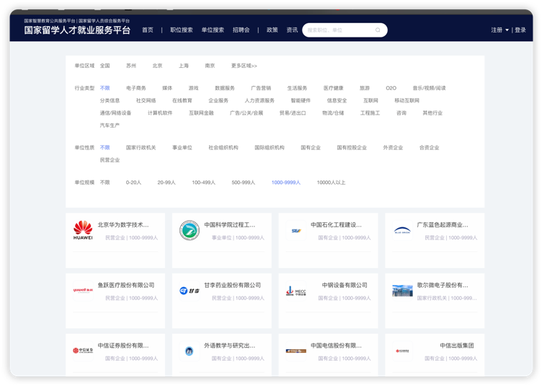Screen dimensions: 542x386
Task: Select region 苏州
Action: 131,66
